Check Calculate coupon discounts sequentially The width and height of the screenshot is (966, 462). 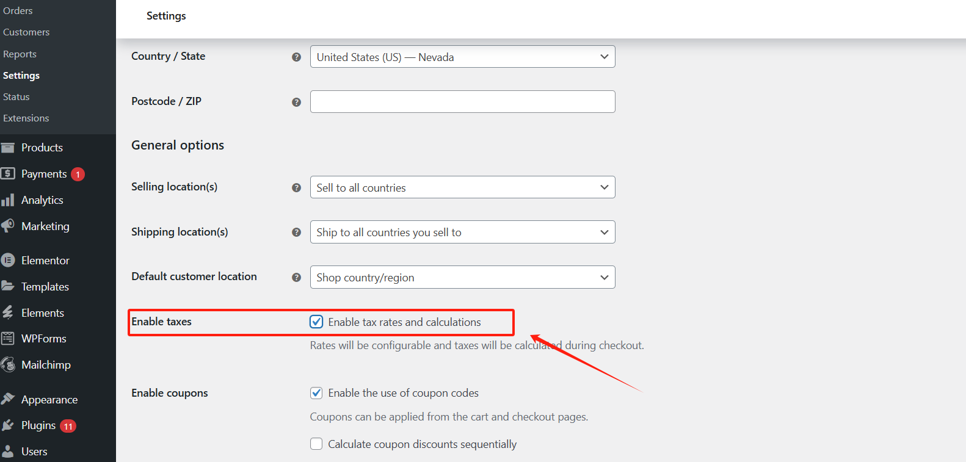coord(316,444)
